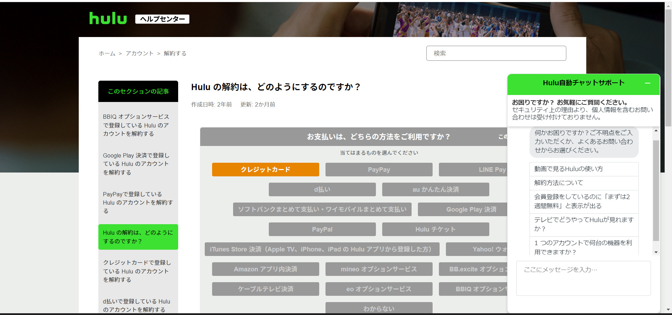Choose ソフトバンクまとめて支払い option

click(322, 209)
